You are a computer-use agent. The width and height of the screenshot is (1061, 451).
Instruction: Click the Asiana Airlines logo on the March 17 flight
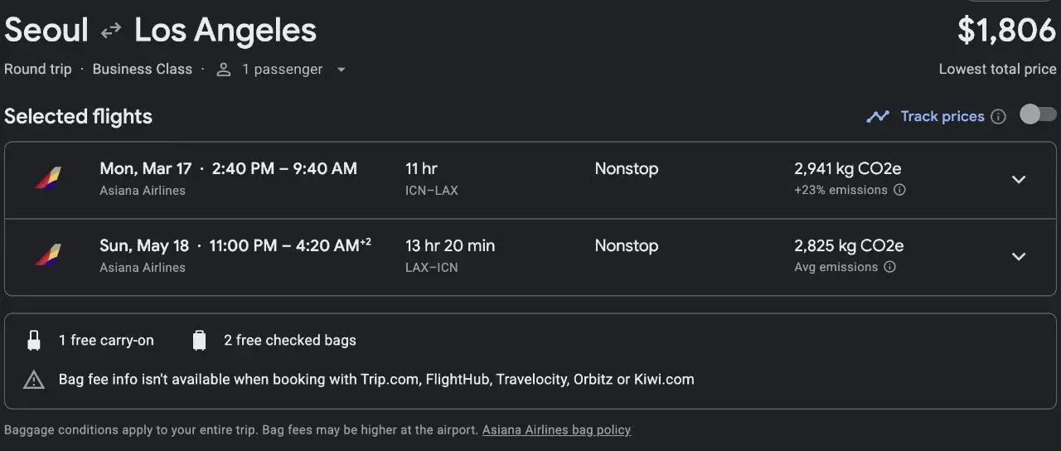point(47,178)
